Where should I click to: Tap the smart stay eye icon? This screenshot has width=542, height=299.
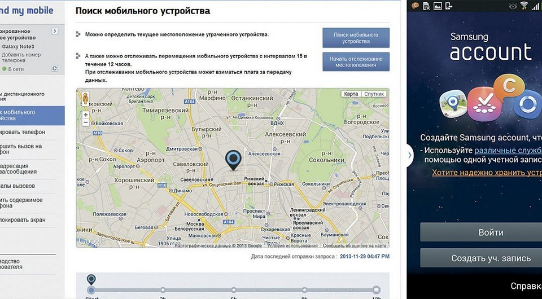click(513, 6)
